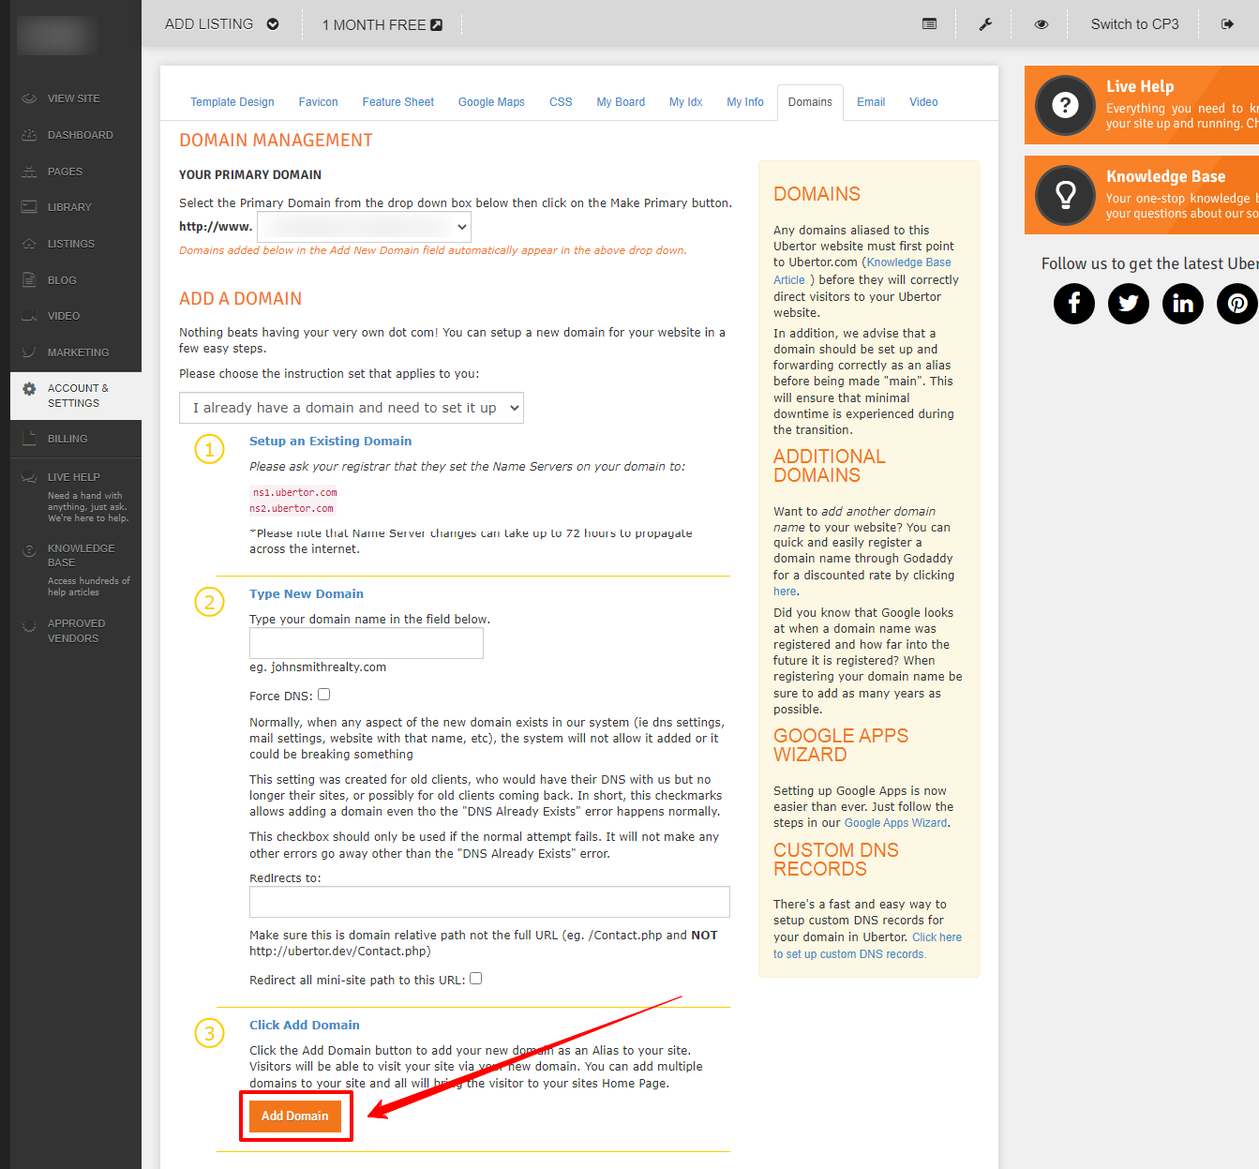Click the orange Add Domain button
Screen dimensions: 1259x1169
click(295, 1116)
